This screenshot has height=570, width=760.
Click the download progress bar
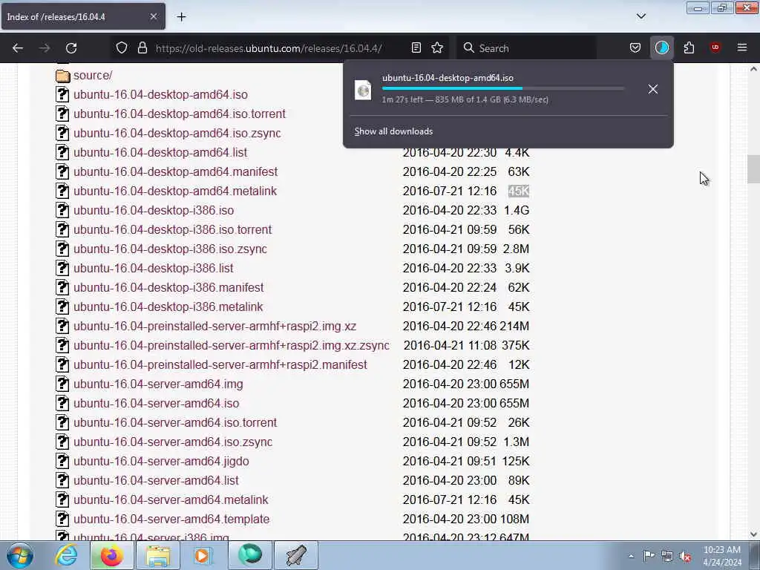coord(503,89)
